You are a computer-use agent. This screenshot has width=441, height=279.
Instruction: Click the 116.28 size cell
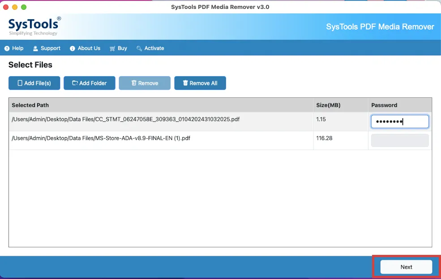[x=341, y=140]
